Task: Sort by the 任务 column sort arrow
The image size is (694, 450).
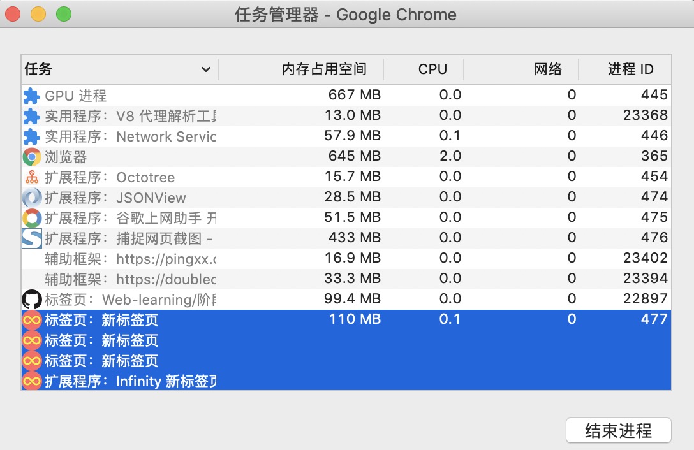Action: click(x=206, y=69)
